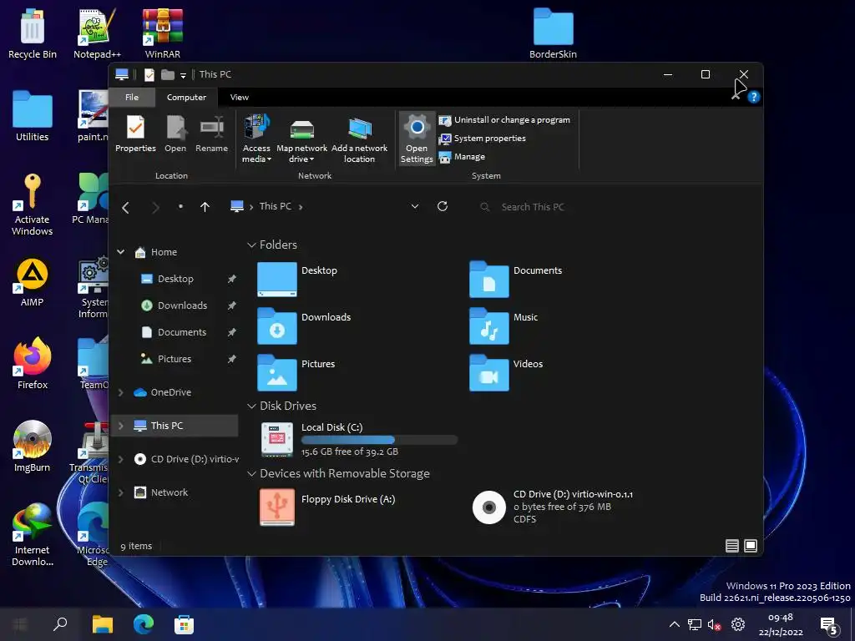The width and height of the screenshot is (855, 641).
Task: Expand CD Drive (D:) in navigation pane
Action: click(121, 459)
